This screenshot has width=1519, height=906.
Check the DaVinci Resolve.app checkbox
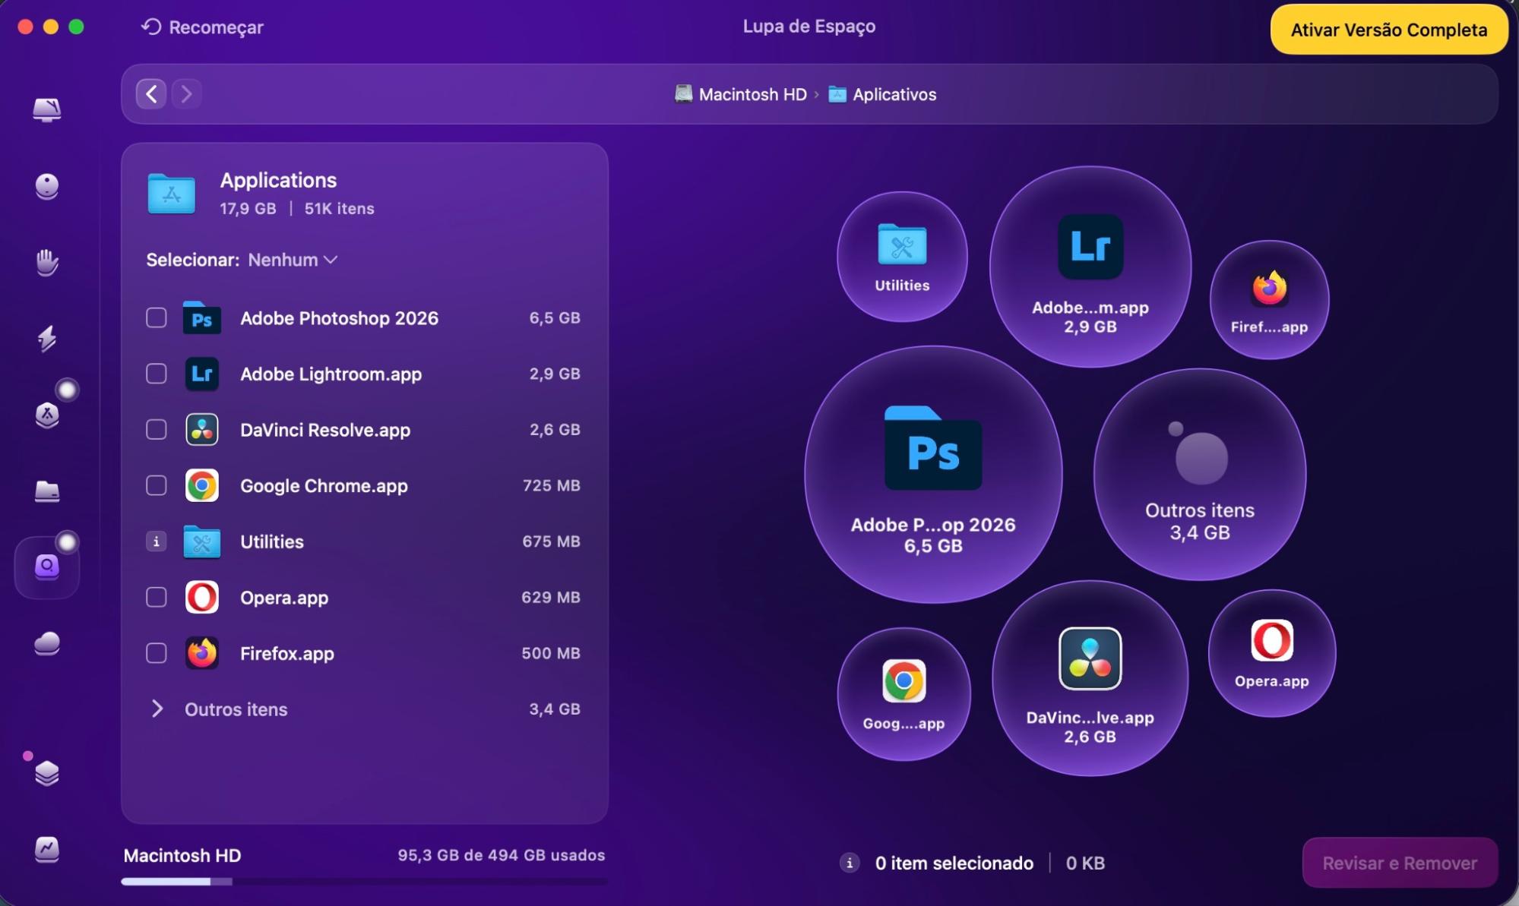(x=156, y=430)
